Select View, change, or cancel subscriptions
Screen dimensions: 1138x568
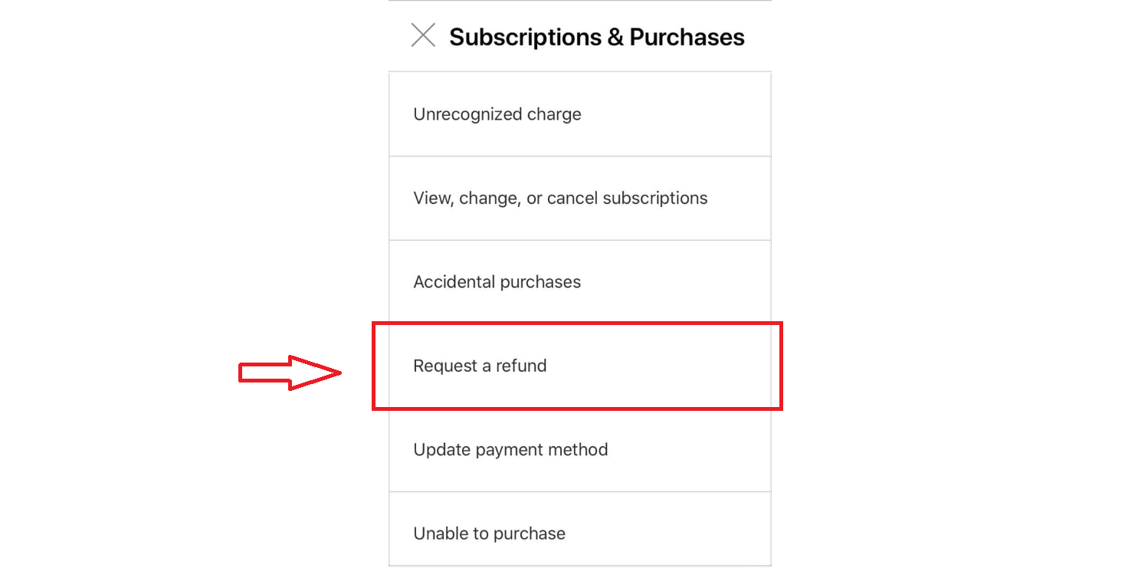pyautogui.click(x=579, y=198)
